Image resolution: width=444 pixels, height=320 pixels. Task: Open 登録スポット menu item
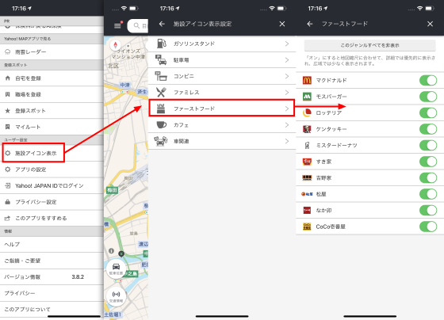[52, 111]
